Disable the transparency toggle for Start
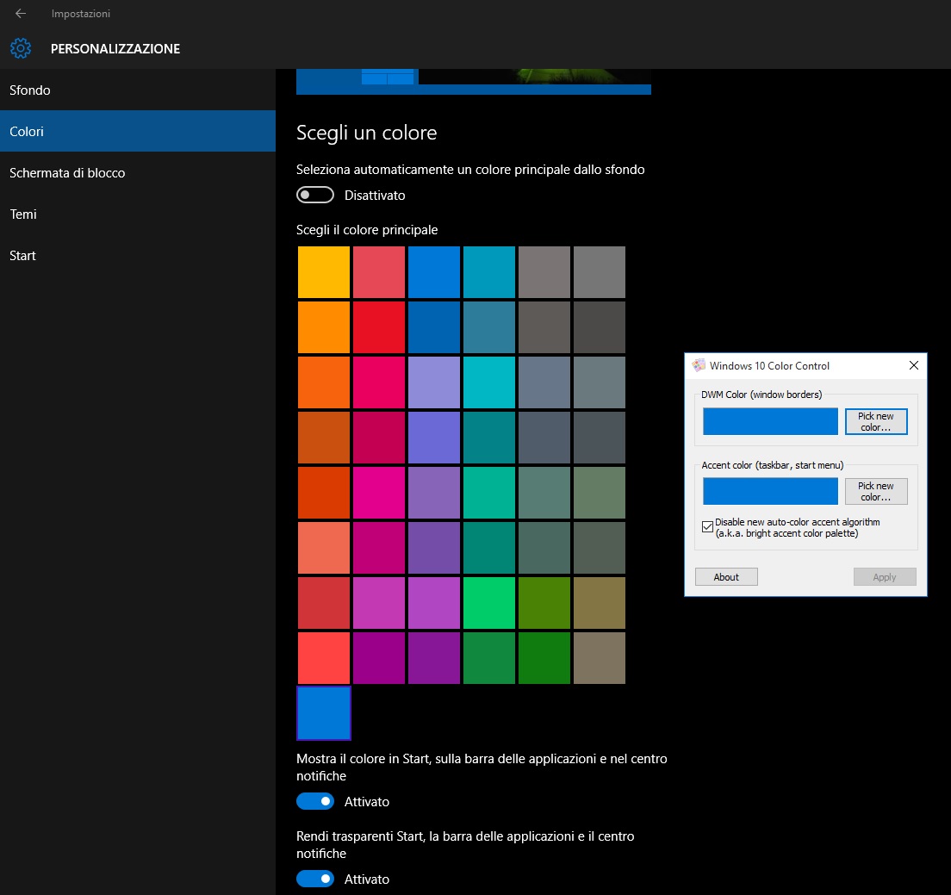This screenshot has height=895, width=951. pyautogui.click(x=314, y=879)
